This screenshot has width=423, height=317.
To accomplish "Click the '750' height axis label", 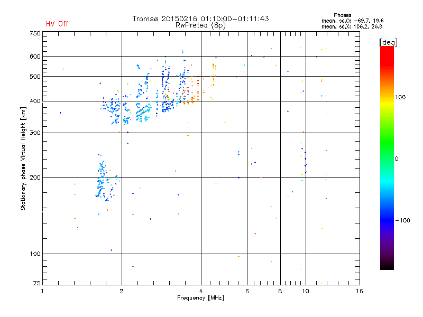I will (35, 33).
